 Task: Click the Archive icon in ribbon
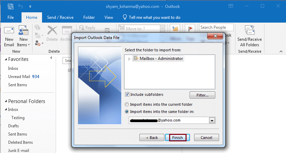point(67,30)
